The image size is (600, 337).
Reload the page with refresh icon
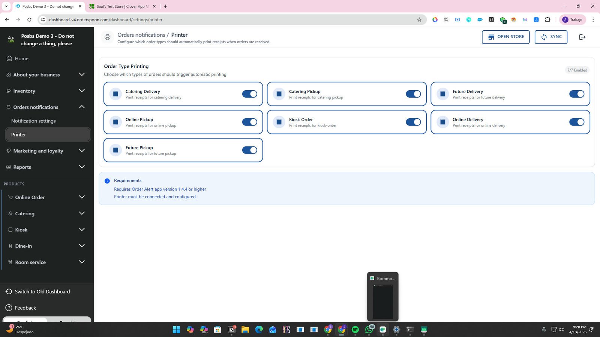pyautogui.click(x=30, y=20)
